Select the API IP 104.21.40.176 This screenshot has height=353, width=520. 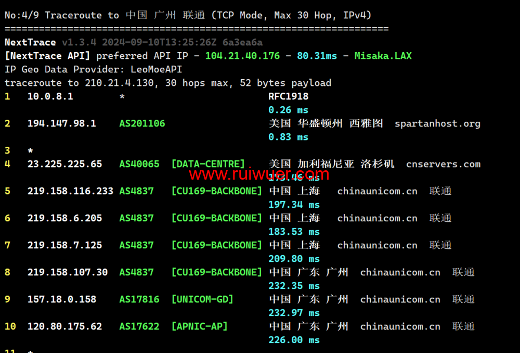point(242,56)
